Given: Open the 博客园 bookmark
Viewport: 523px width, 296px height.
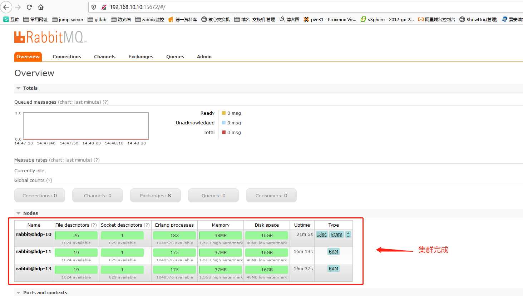Looking at the screenshot, I should point(290,19).
